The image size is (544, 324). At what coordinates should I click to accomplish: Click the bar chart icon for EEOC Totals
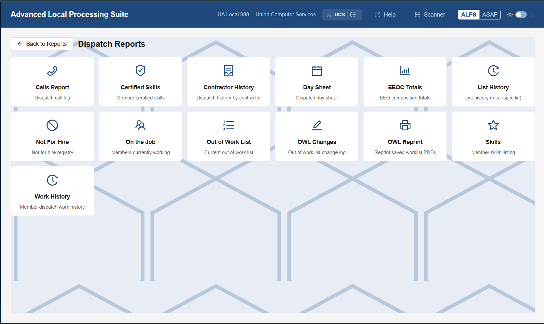tap(405, 71)
